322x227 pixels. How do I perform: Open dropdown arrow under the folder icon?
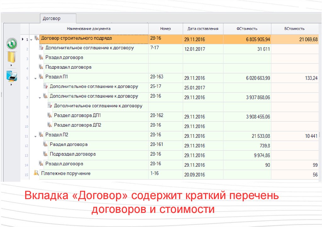[x=11, y=65]
